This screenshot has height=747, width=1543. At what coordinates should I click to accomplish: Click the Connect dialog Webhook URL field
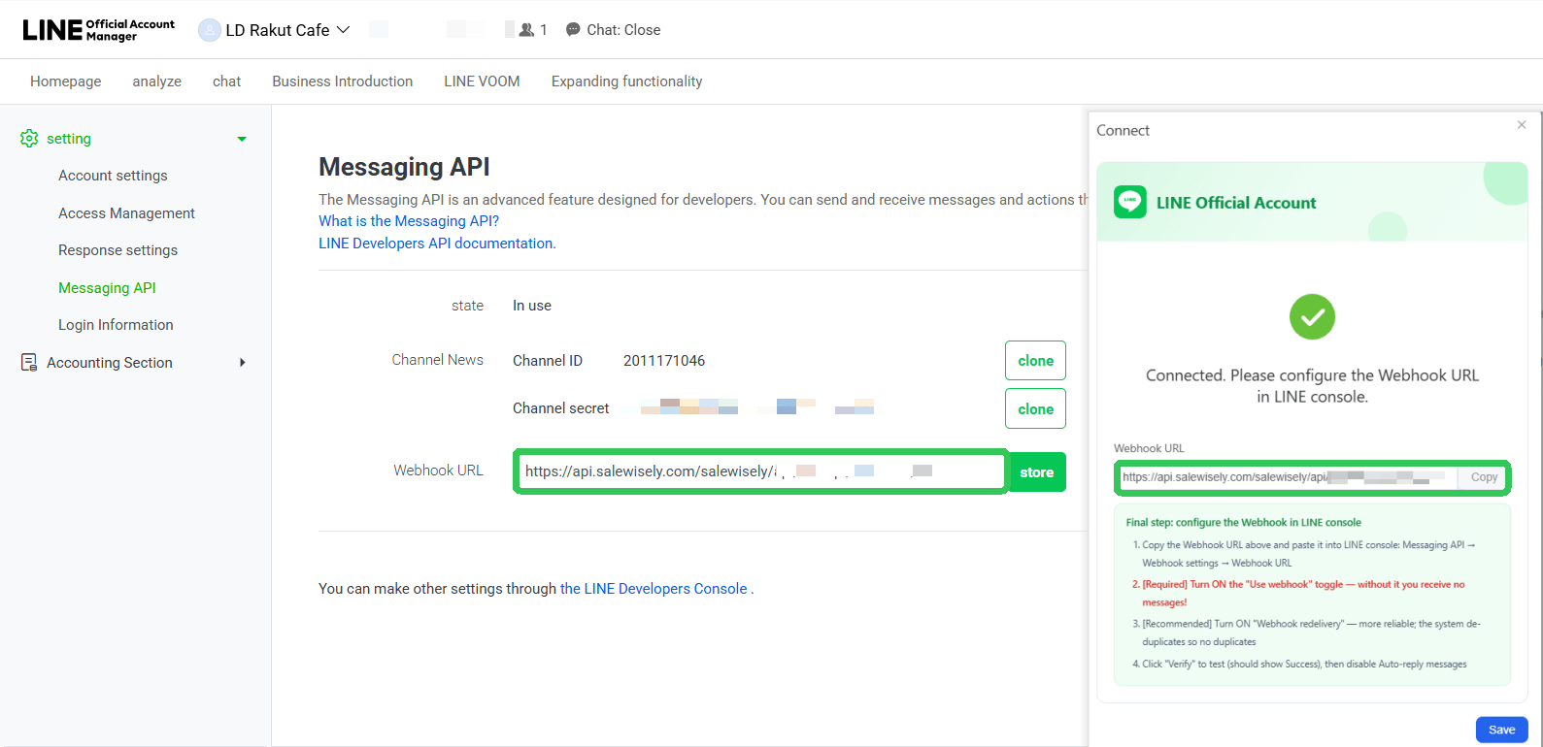pyautogui.click(x=1288, y=477)
